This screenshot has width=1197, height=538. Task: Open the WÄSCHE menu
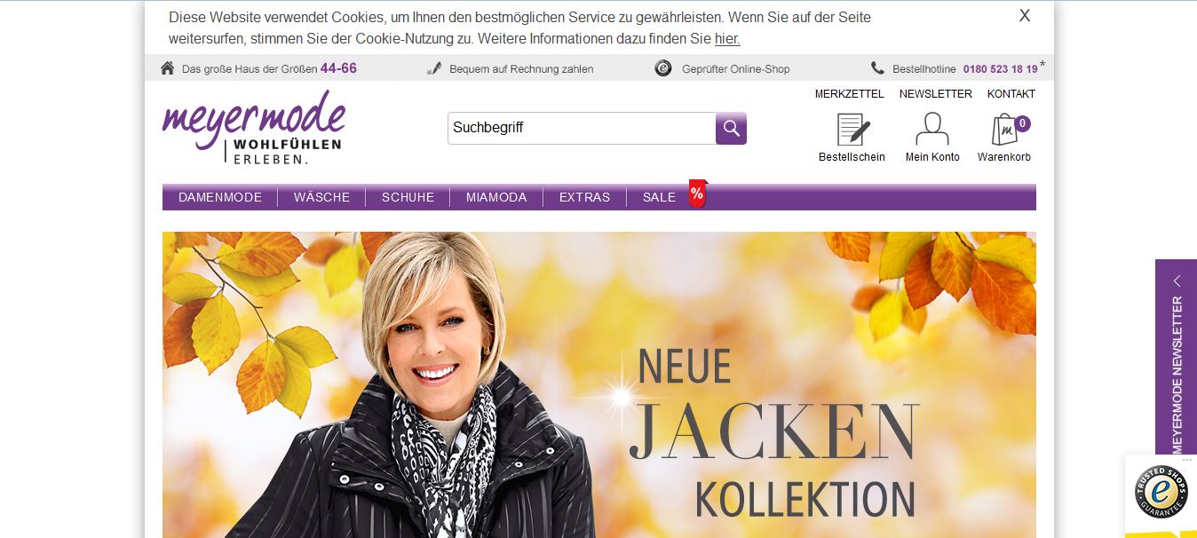pyautogui.click(x=321, y=197)
